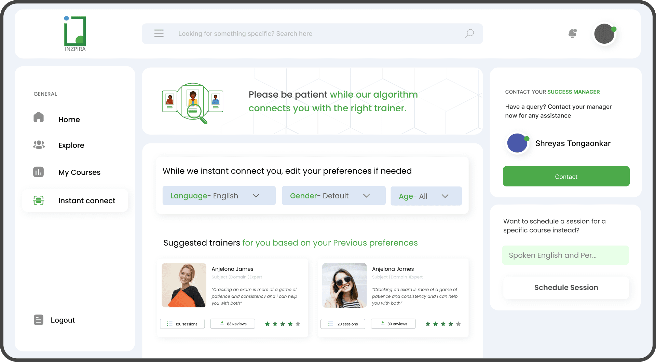Click the Schedule Session button

pyautogui.click(x=566, y=288)
